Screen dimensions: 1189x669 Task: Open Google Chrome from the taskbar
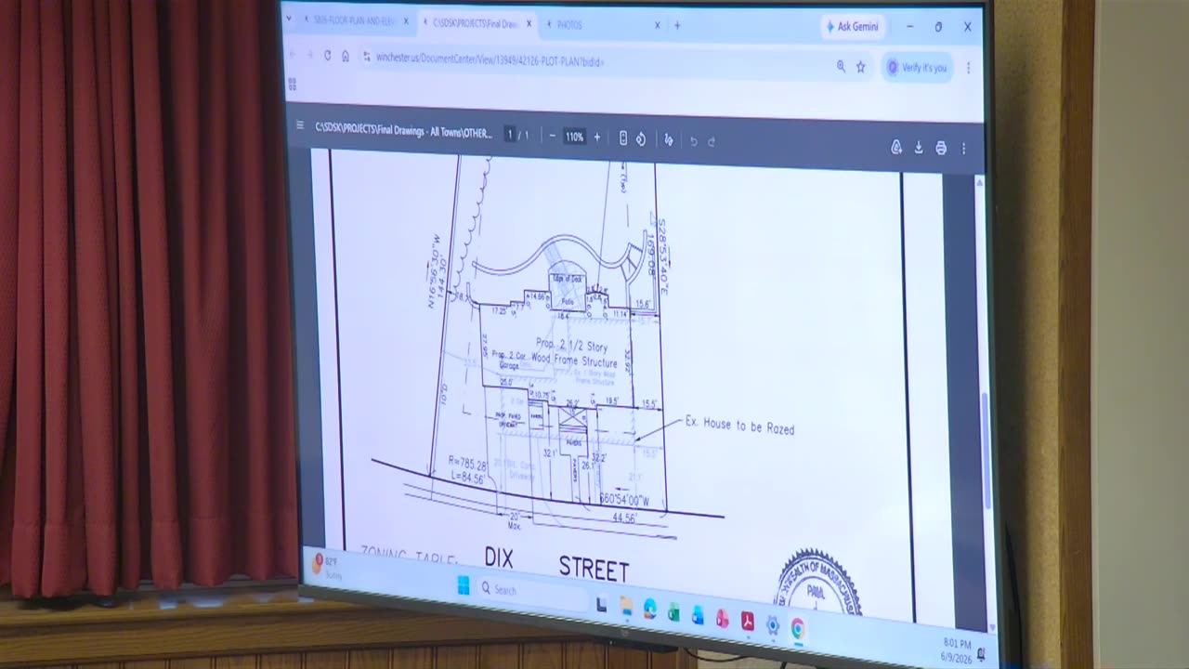[797, 629]
